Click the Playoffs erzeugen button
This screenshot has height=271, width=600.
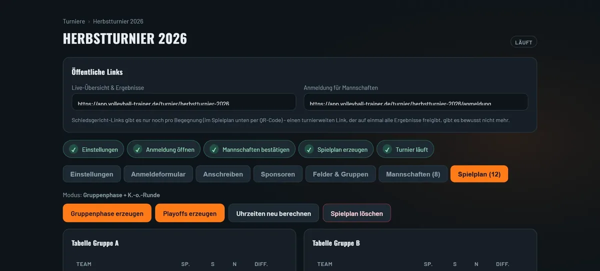(x=190, y=213)
